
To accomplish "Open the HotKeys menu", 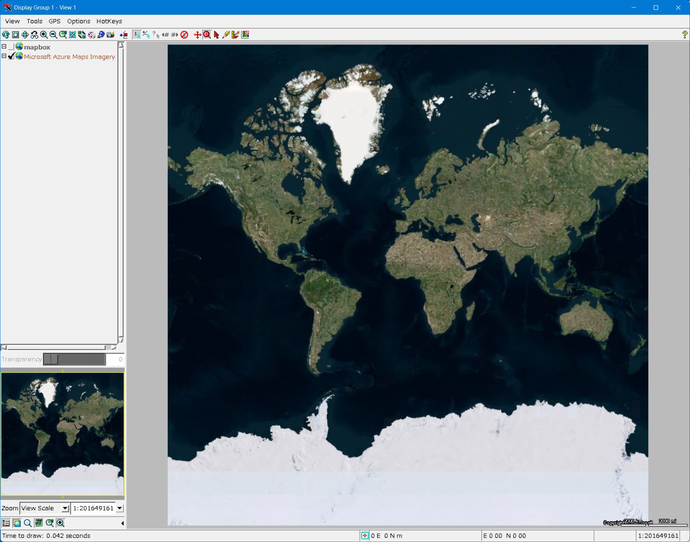I will point(109,21).
